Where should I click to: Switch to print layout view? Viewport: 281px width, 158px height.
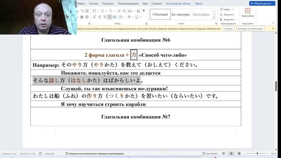pyautogui.click(x=231, y=154)
